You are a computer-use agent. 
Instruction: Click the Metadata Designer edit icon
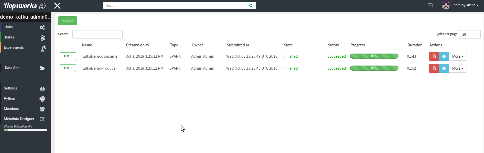pyautogui.click(x=42, y=119)
